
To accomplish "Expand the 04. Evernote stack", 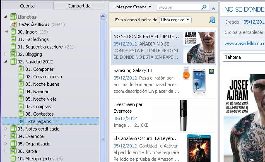I will pyautogui.click(x=5, y=136).
